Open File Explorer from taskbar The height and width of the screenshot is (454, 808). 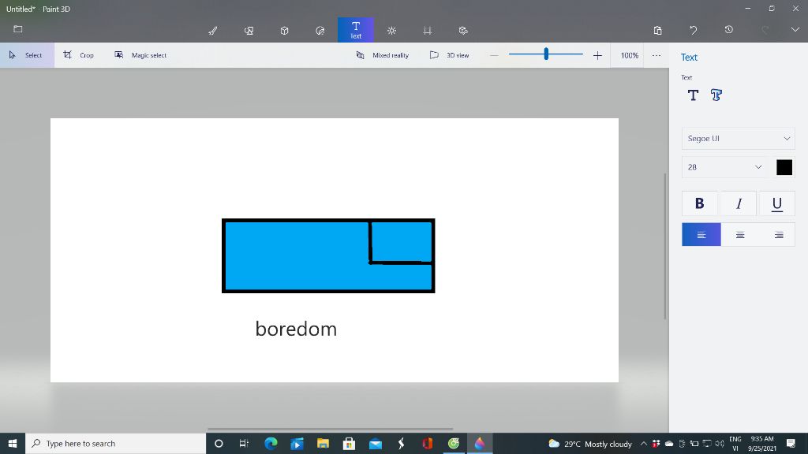(x=323, y=443)
